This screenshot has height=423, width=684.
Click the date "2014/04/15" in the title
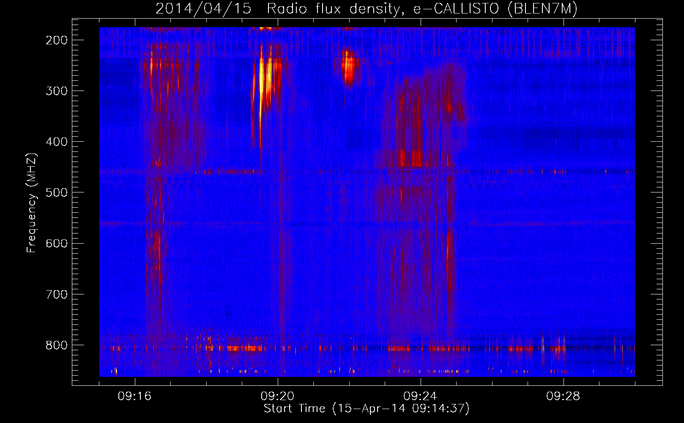coord(203,9)
